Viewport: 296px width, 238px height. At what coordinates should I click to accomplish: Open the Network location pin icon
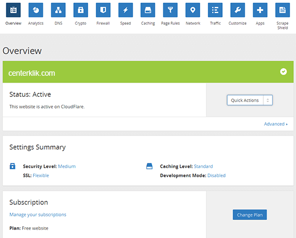tap(193, 10)
